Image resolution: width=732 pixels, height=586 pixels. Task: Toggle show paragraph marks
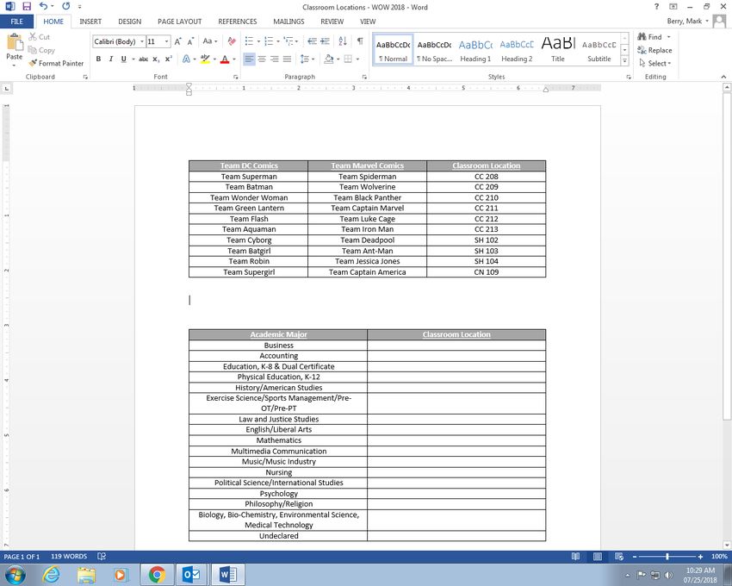(x=360, y=41)
